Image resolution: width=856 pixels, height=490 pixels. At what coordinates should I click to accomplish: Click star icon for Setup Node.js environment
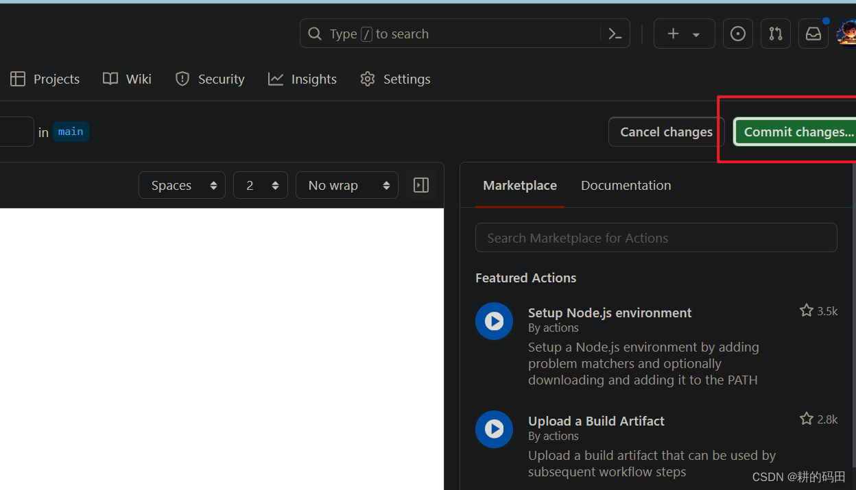click(807, 310)
